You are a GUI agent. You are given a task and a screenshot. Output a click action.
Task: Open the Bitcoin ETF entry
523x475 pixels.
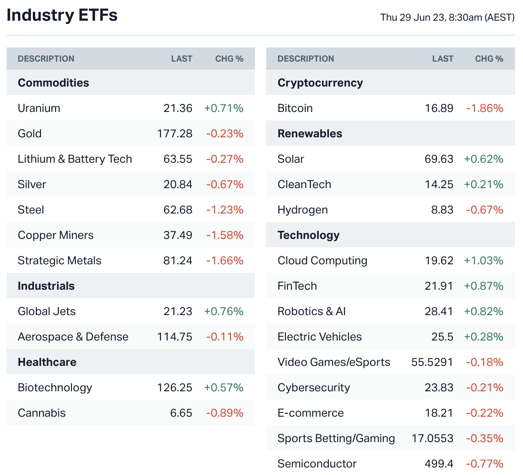295,108
